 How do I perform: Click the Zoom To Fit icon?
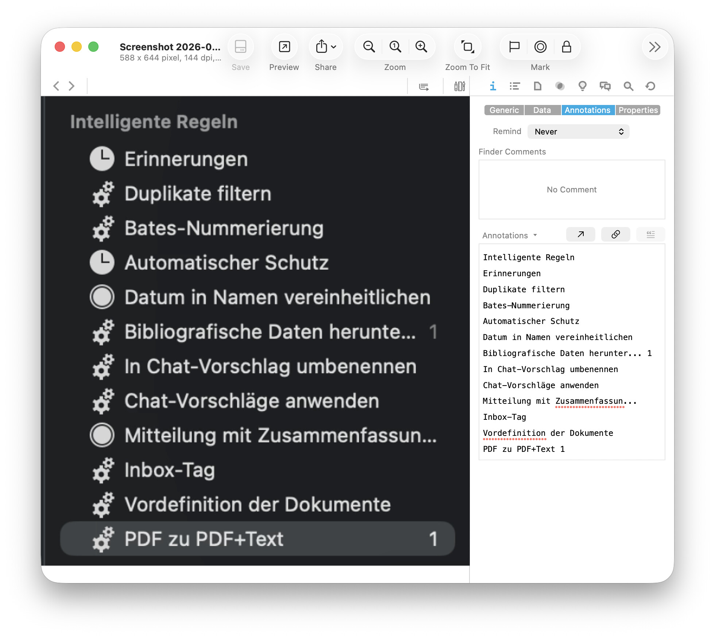click(x=467, y=47)
